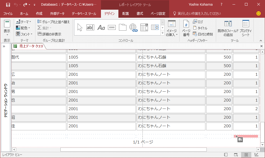265x158 pixels.
Task: Open the Redo history dropdown arrow
Action: (x=30, y=5)
